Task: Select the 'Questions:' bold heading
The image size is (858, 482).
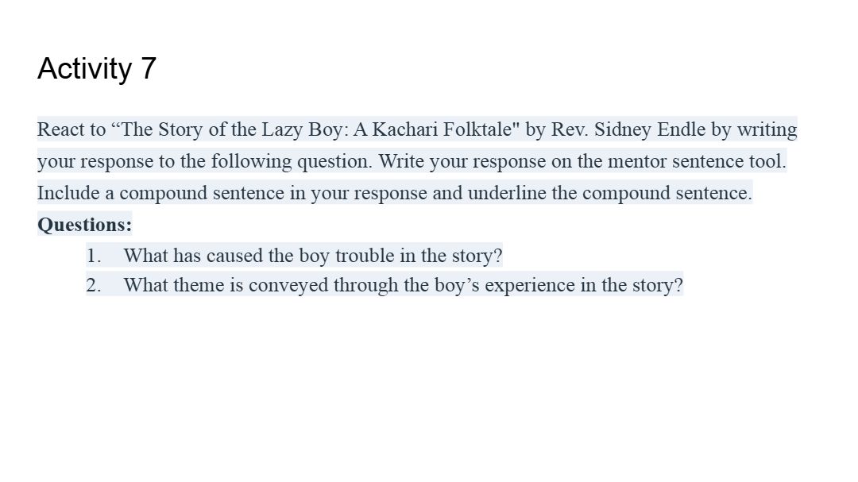Action: pyautogui.click(x=85, y=224)
